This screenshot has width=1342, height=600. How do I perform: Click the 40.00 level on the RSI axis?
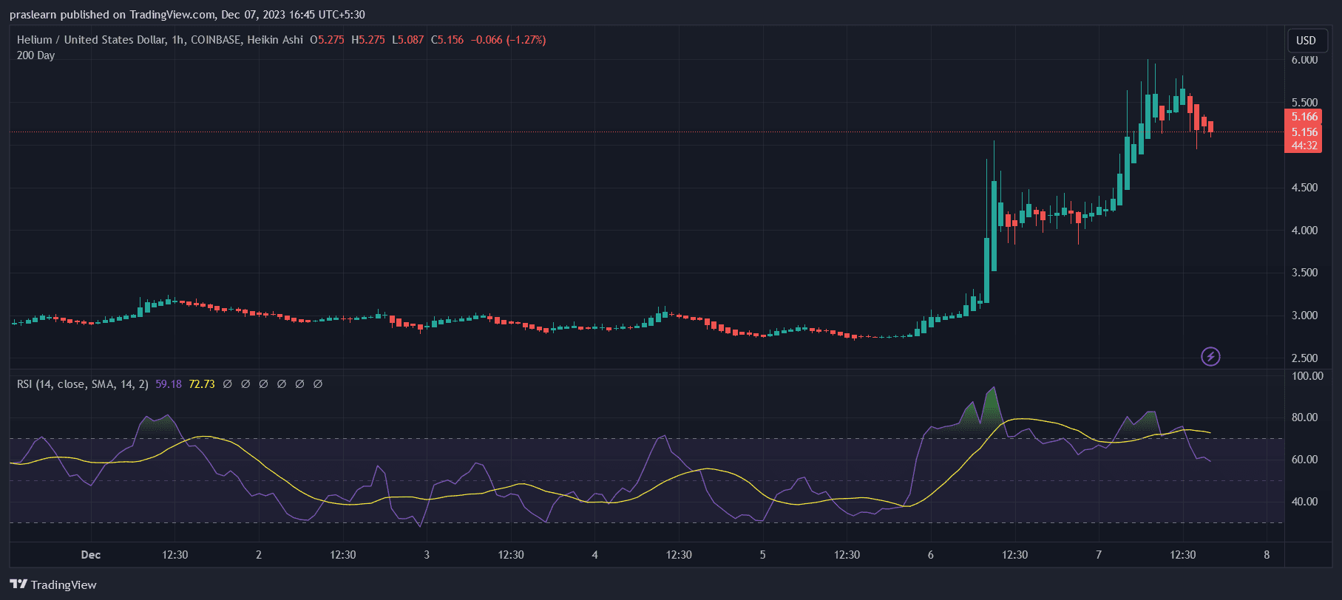(1304, 502)
